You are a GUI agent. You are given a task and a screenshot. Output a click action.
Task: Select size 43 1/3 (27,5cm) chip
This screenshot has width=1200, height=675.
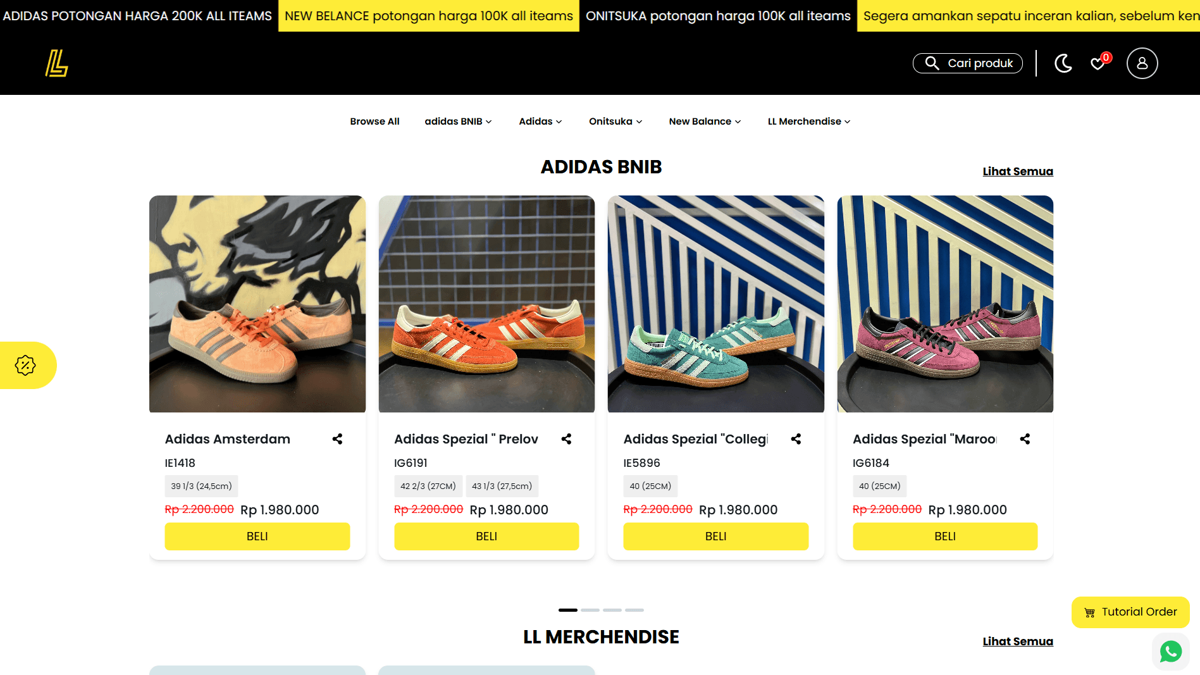(x=502, y=486)
